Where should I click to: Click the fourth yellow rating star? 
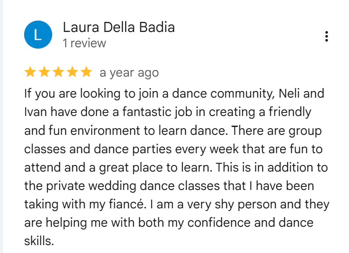coord(72,72)
